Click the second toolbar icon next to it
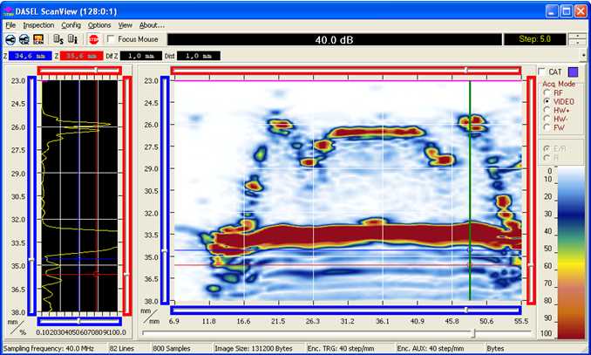Screen dimensions: 591x355 (x=24, y=39)
